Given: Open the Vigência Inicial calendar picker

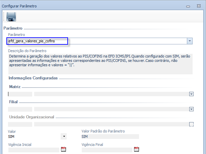Looking at the screenshot, I should [64, 150].
